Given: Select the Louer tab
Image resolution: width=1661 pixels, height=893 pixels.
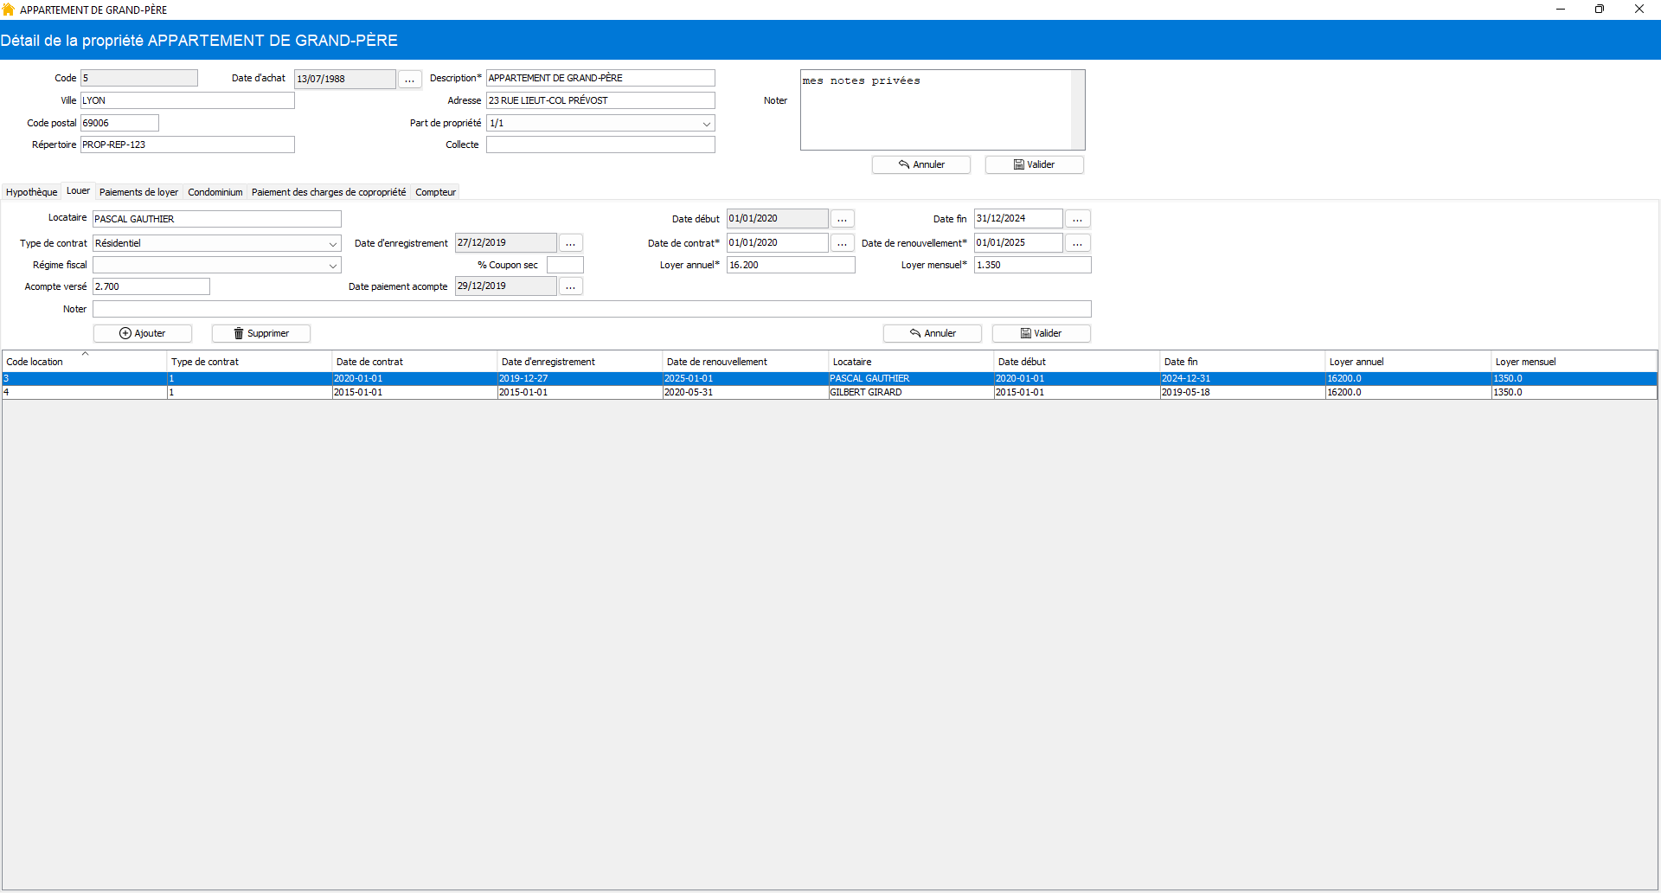Looking at the screenshot, I should click(x=78, y=191).
